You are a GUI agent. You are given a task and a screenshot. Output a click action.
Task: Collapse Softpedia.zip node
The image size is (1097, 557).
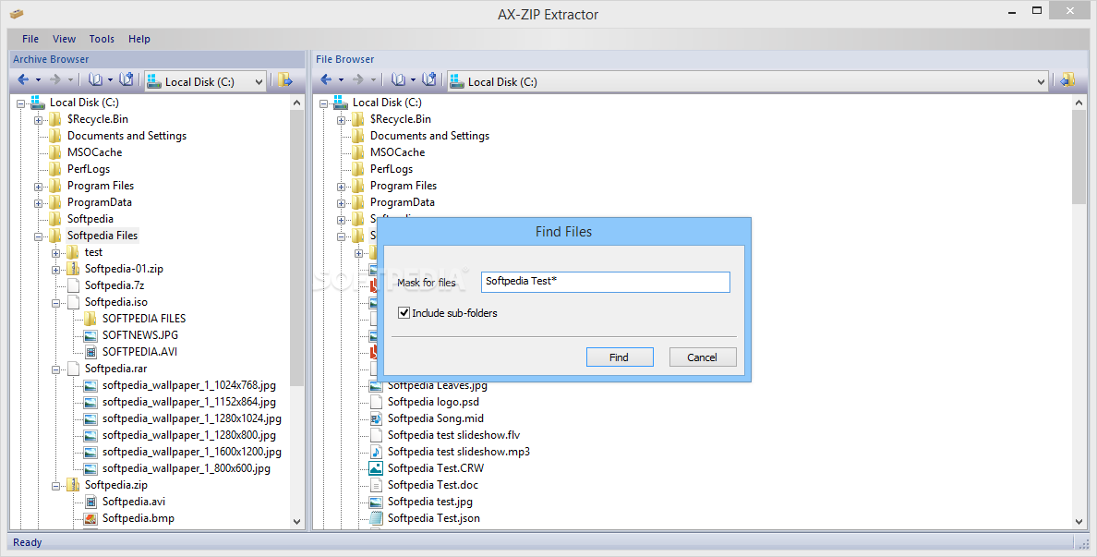point(56,486)
